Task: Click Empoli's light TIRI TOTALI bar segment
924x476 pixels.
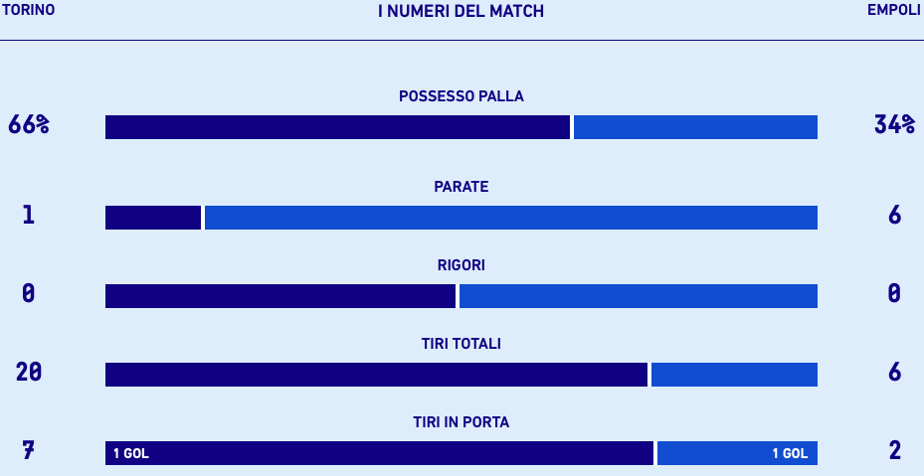Action: pos(734,375)
